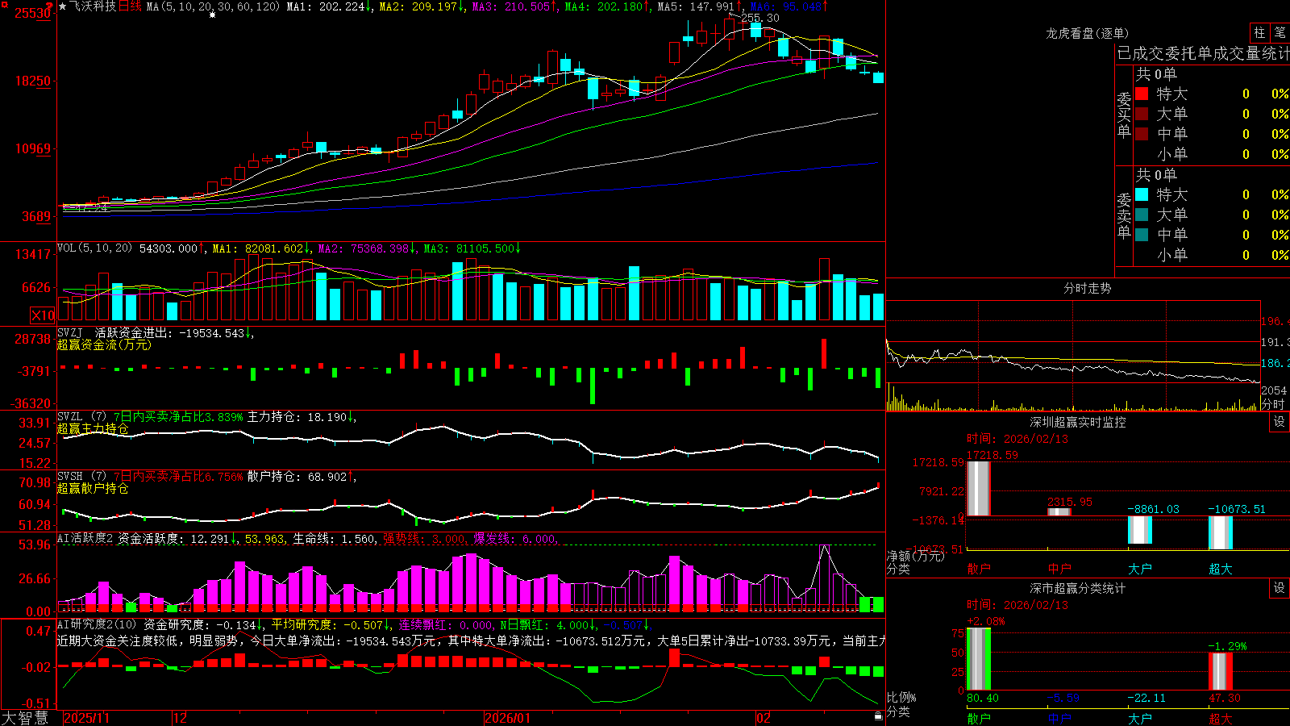The height and width of the screenshot is (726, 1290).
Task: Click the 强势线: 3.000 value
Action: (424, 539)
